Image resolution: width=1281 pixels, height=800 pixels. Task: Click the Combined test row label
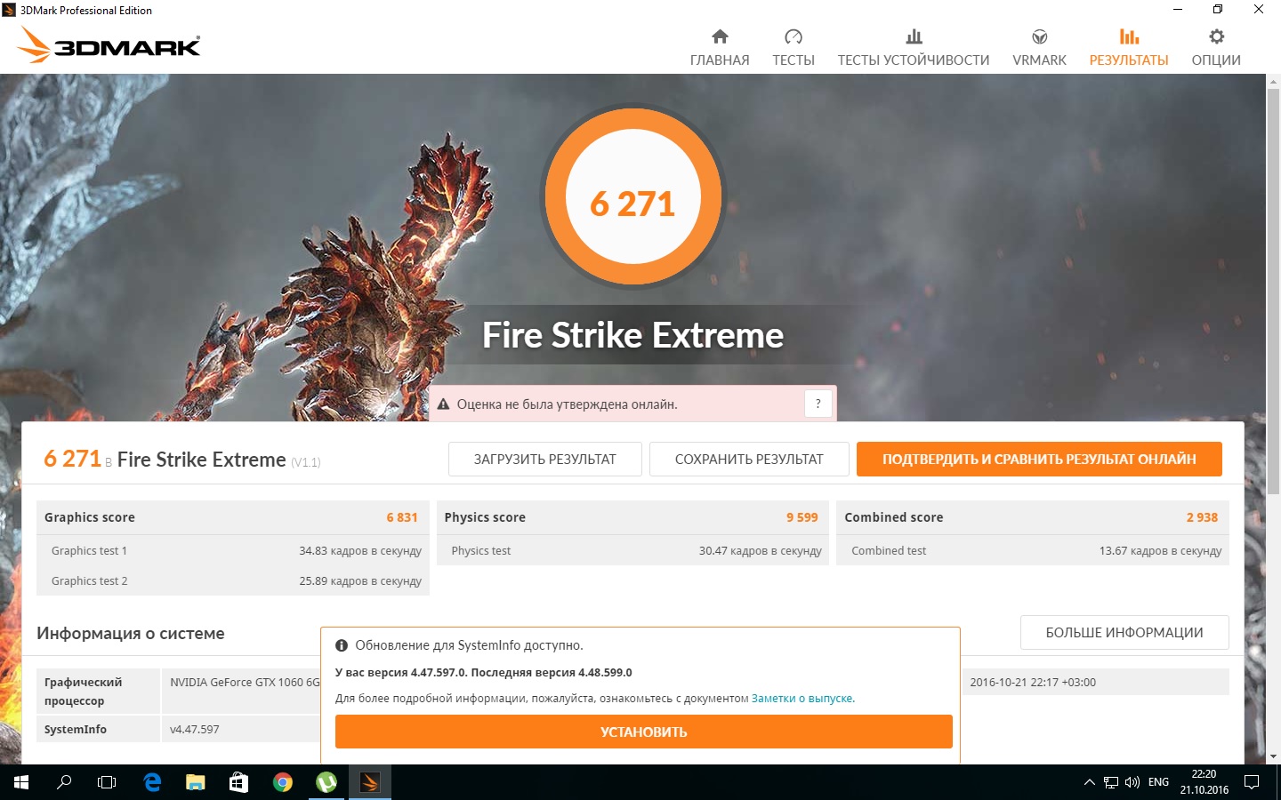(889, 551)
